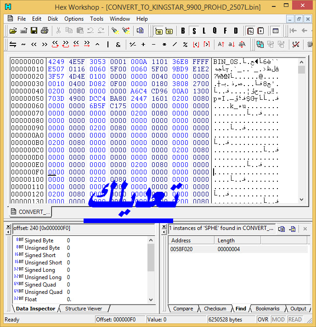Screen dimensions: 316x327
Task: Click the checksum percent icon
Action: [x=296, y=45]
